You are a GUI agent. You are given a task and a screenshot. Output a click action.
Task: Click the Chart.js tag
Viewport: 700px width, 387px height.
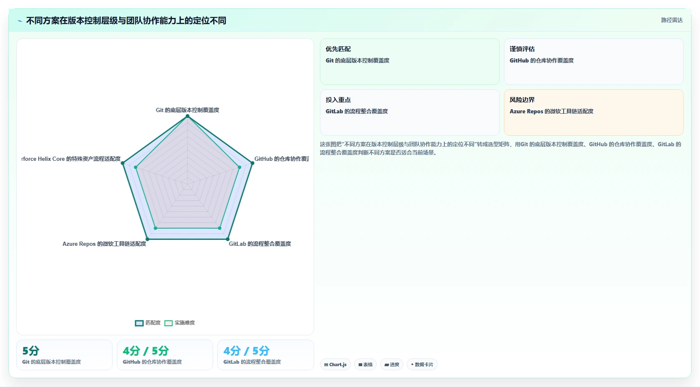[335, 365]
